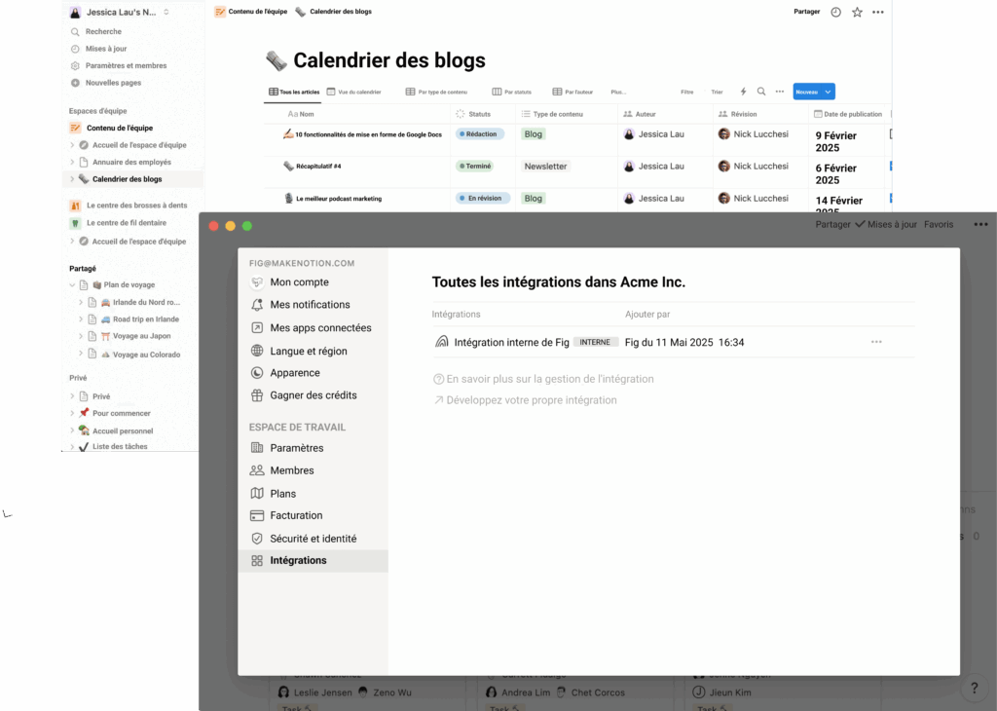Open the Jessica Lau workspace switcher

point(120,12)
